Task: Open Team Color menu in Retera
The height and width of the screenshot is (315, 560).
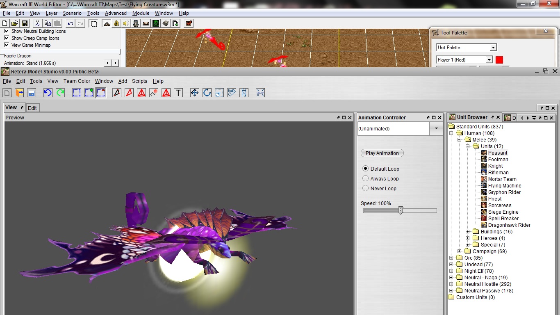Action: (x=77, y=81)
